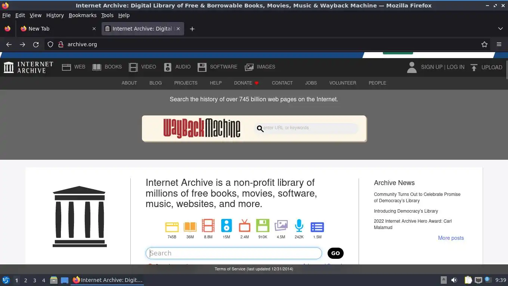This screenshot has height=286, width=508.
Task: Click the green floppy icon labeled 910K
Action: [263, 226]
